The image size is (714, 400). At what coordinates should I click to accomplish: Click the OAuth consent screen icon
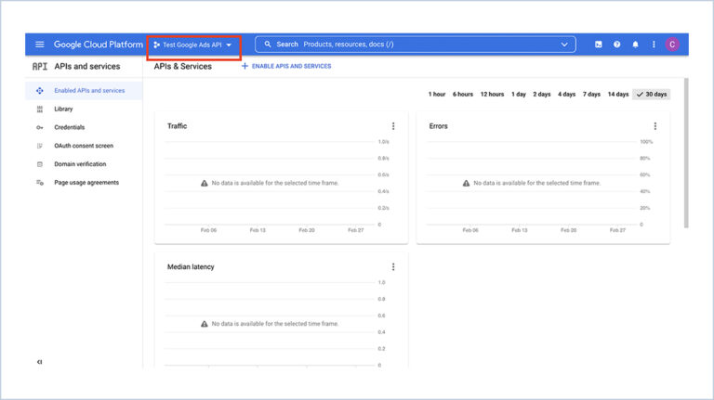(40, 146)
